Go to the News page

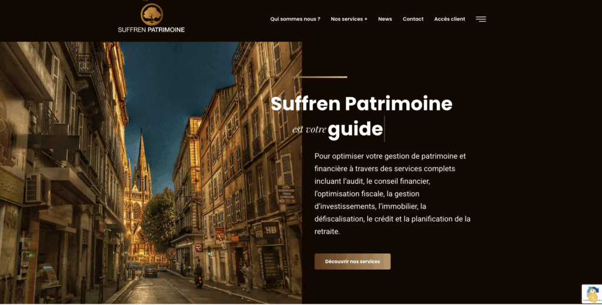point(385,19)
